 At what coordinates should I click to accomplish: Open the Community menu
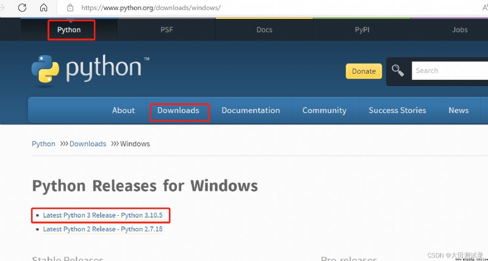click(325, 110)
